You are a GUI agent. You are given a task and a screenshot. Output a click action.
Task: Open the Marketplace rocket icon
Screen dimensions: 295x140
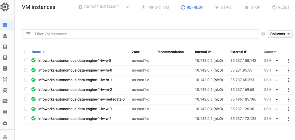coord(5,137)
